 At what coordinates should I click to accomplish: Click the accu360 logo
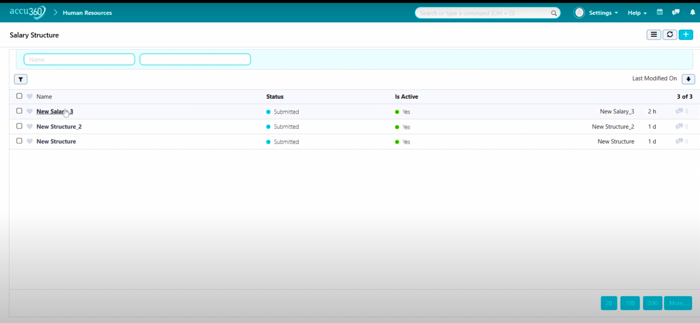[27, 12]
